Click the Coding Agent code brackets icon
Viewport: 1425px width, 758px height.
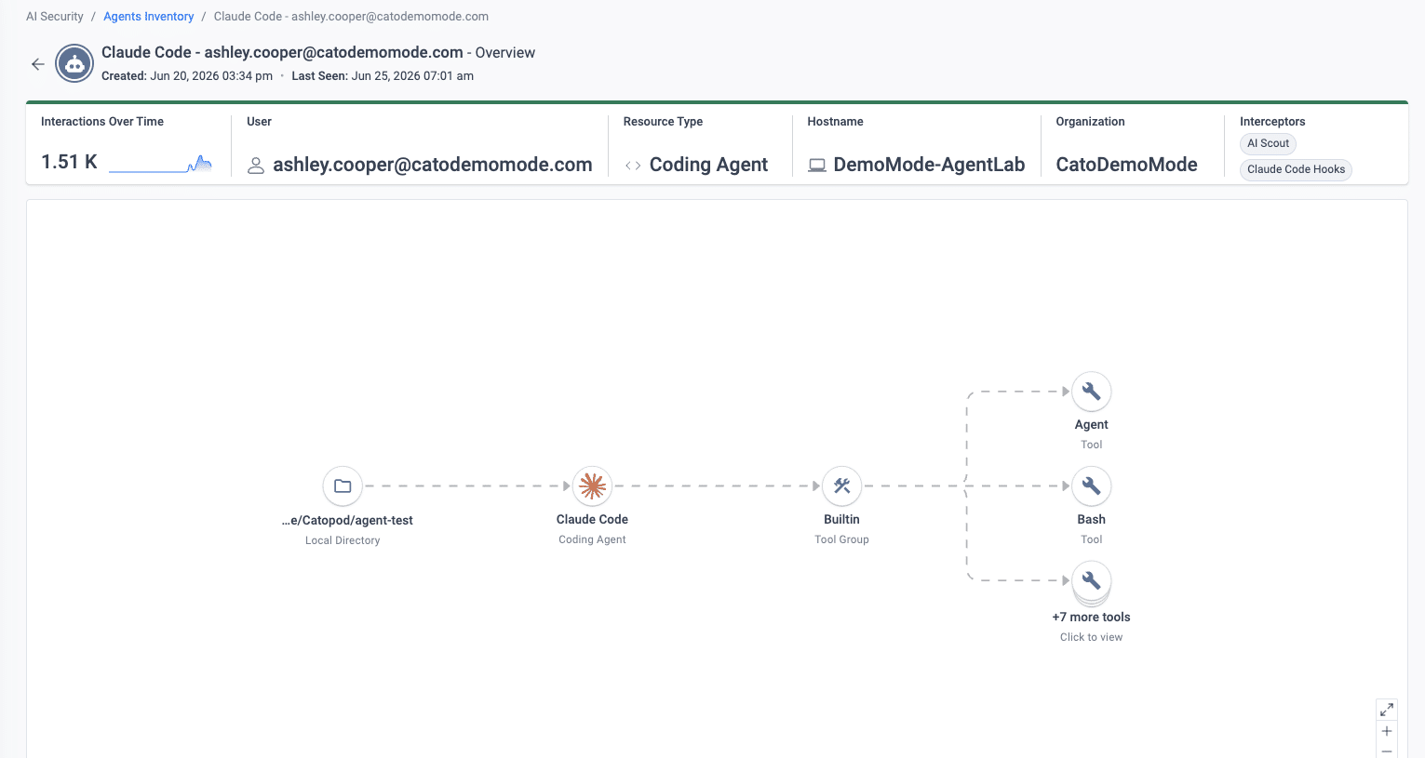point(633,166)
